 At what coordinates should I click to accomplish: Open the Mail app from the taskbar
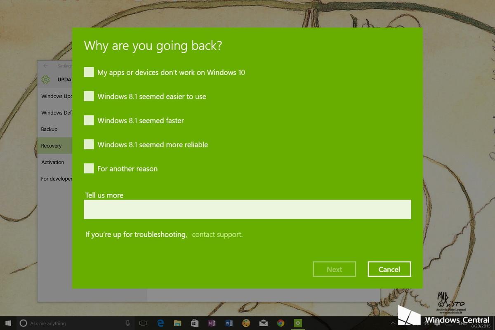(x=263, y=323)
